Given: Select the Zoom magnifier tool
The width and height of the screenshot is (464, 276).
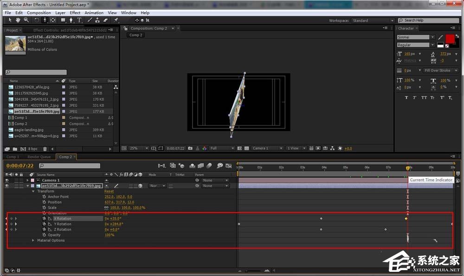Looking at the screenshot, I should [26, 20].
